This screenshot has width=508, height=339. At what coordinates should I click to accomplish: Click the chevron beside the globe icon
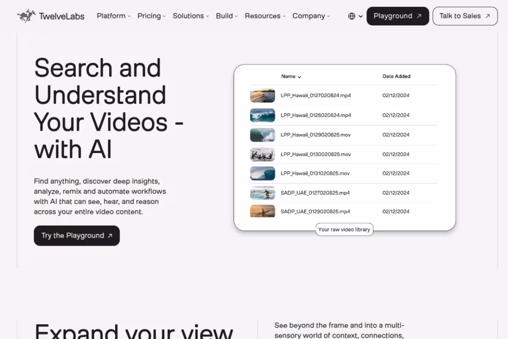click(x=361, y=16)
